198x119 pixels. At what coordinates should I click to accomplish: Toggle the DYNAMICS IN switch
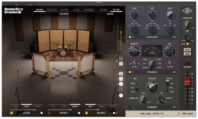pos(130,72)
